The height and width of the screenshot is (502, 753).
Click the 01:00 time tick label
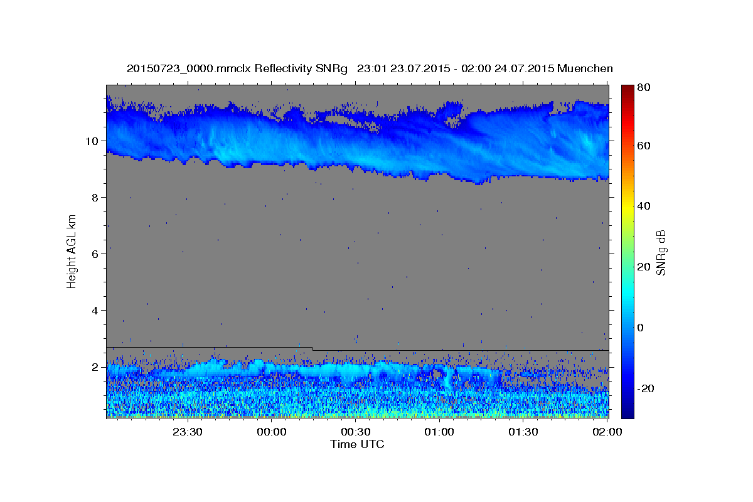point(439,432)
